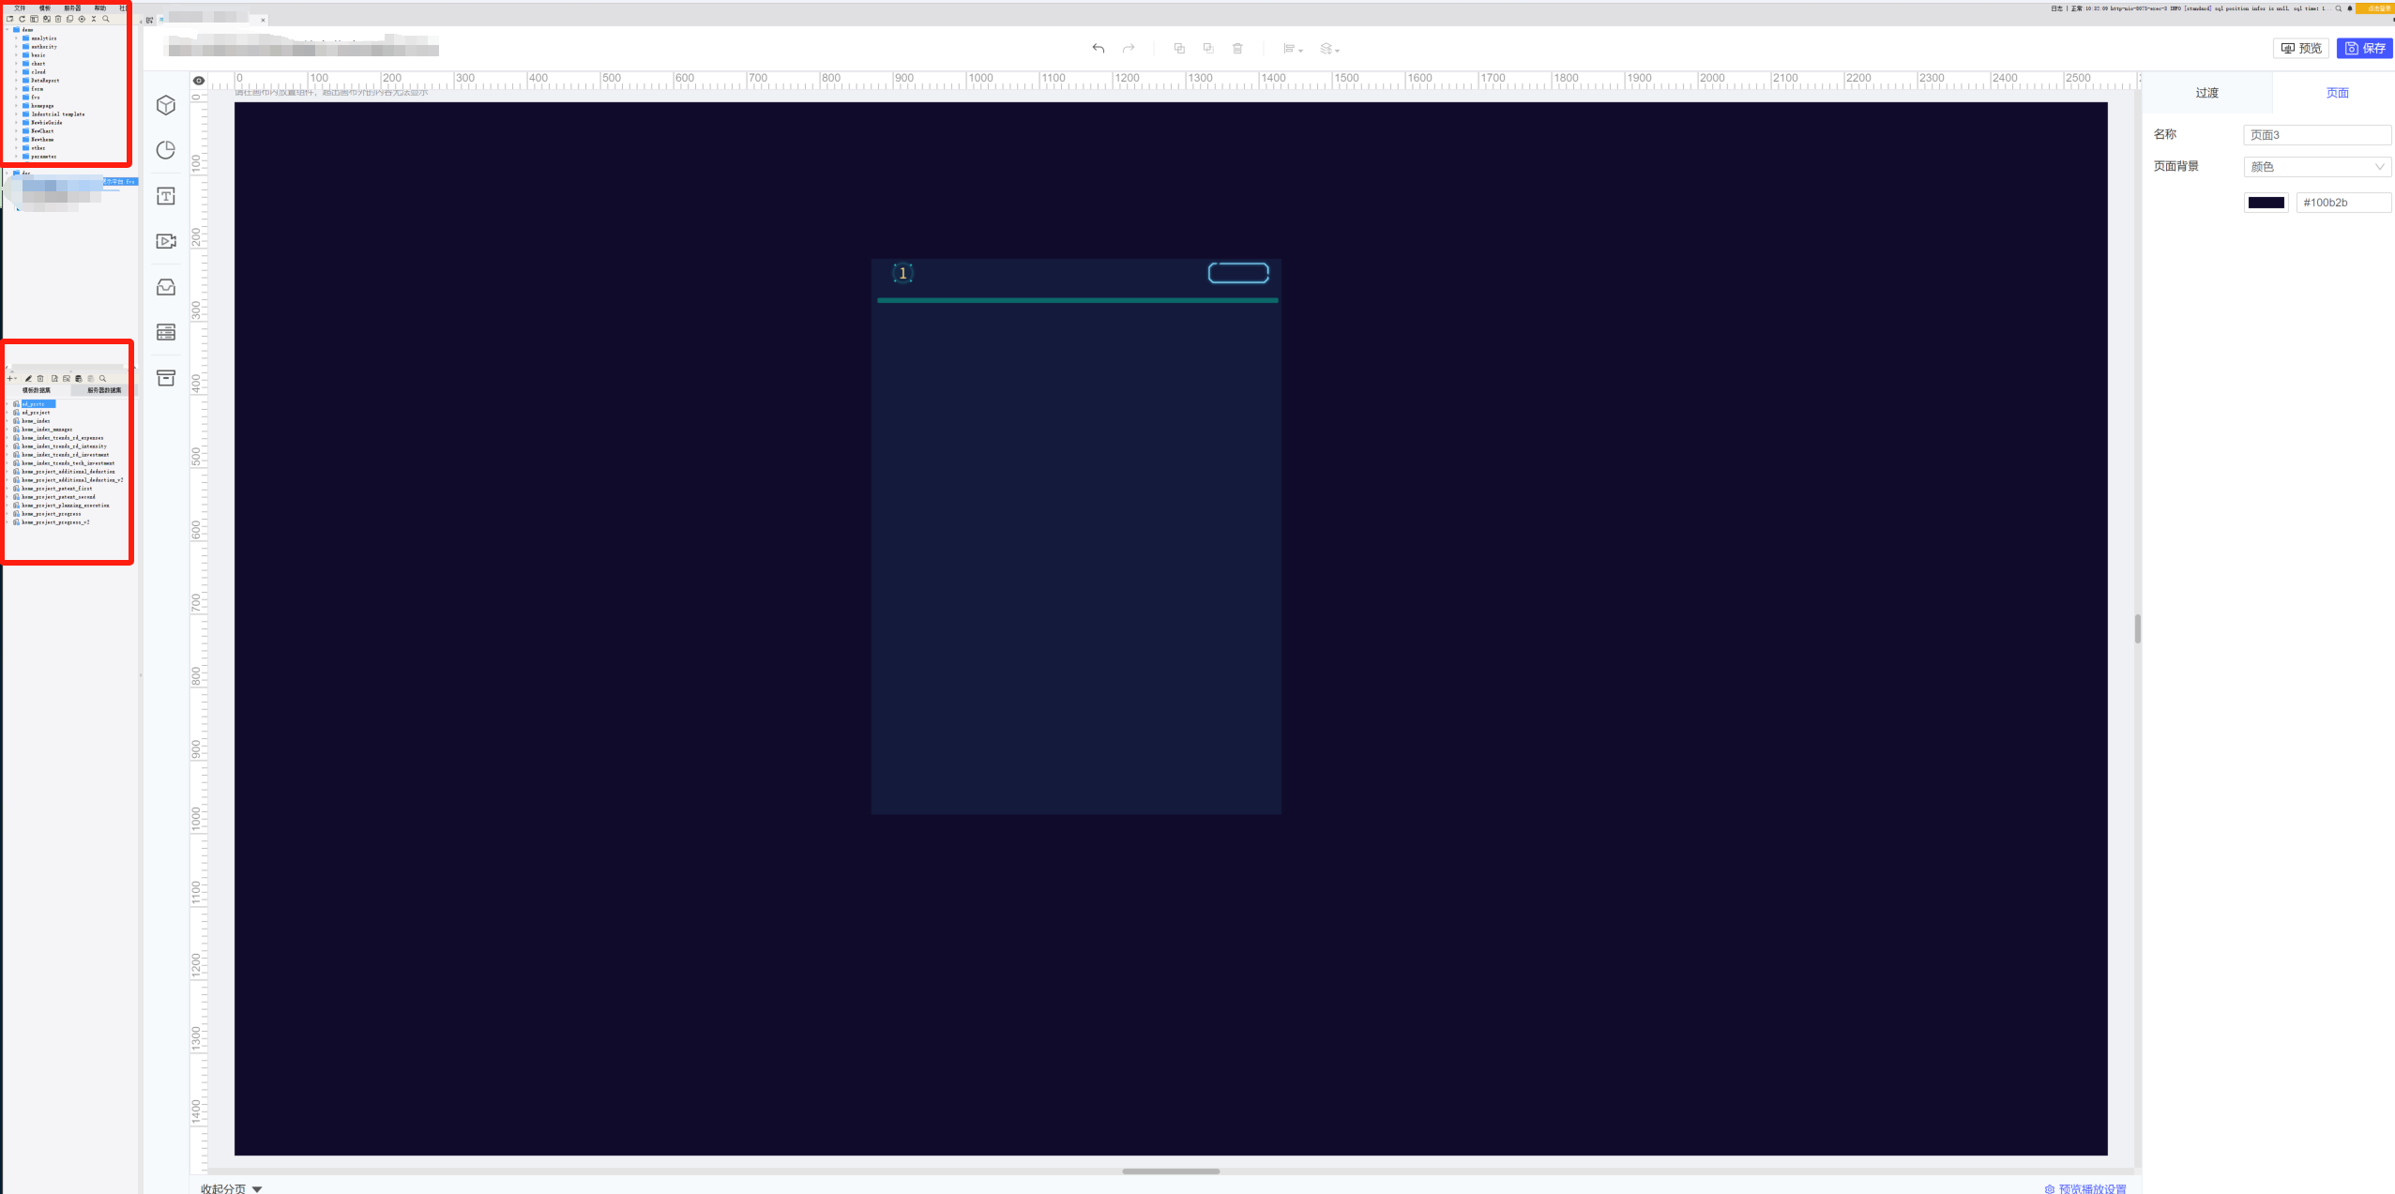Switch to the 页面 tab
Image resolution: width=2395 pixels, height=1194 pixels.
coord(2337,93)
